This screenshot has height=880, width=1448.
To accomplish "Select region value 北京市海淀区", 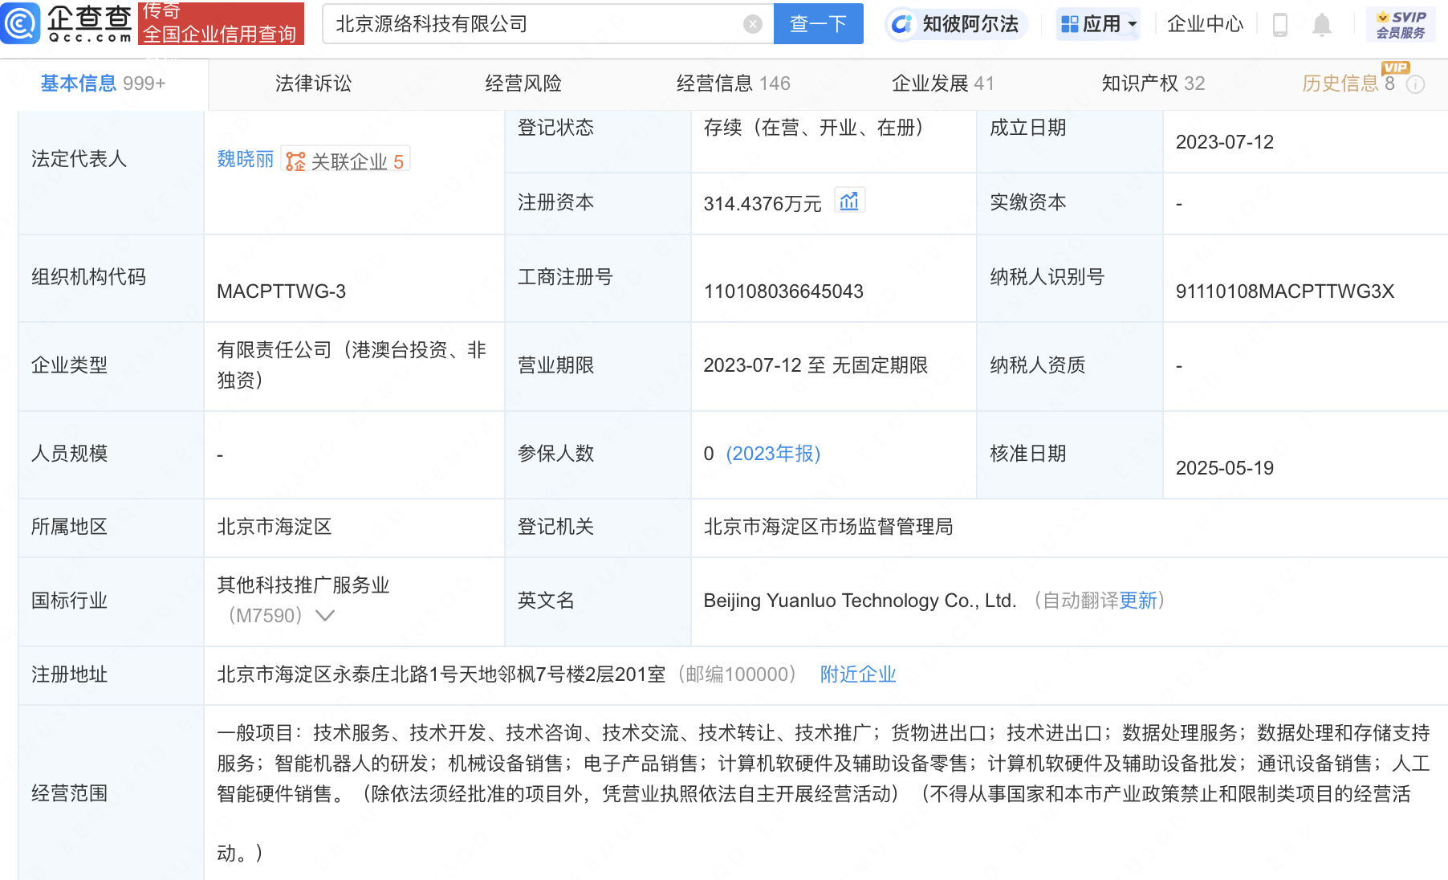I will (x=275, y=527).
